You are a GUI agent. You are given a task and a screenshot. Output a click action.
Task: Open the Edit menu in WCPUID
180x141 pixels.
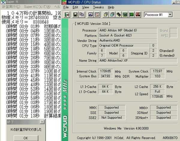(75, 7)
